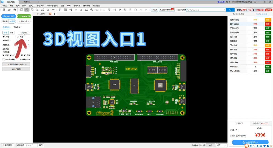
Task: Click the 3D视图 button in left panel
Action: coord(24,33)
